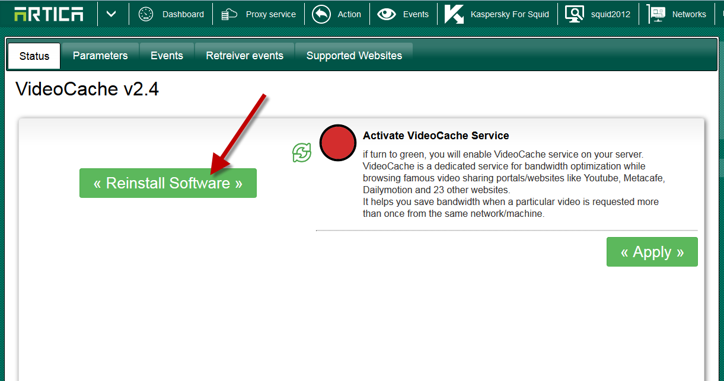This screenshot has width=724, height=381.
Task: Open the Action menu
Action: pos(349,14)
